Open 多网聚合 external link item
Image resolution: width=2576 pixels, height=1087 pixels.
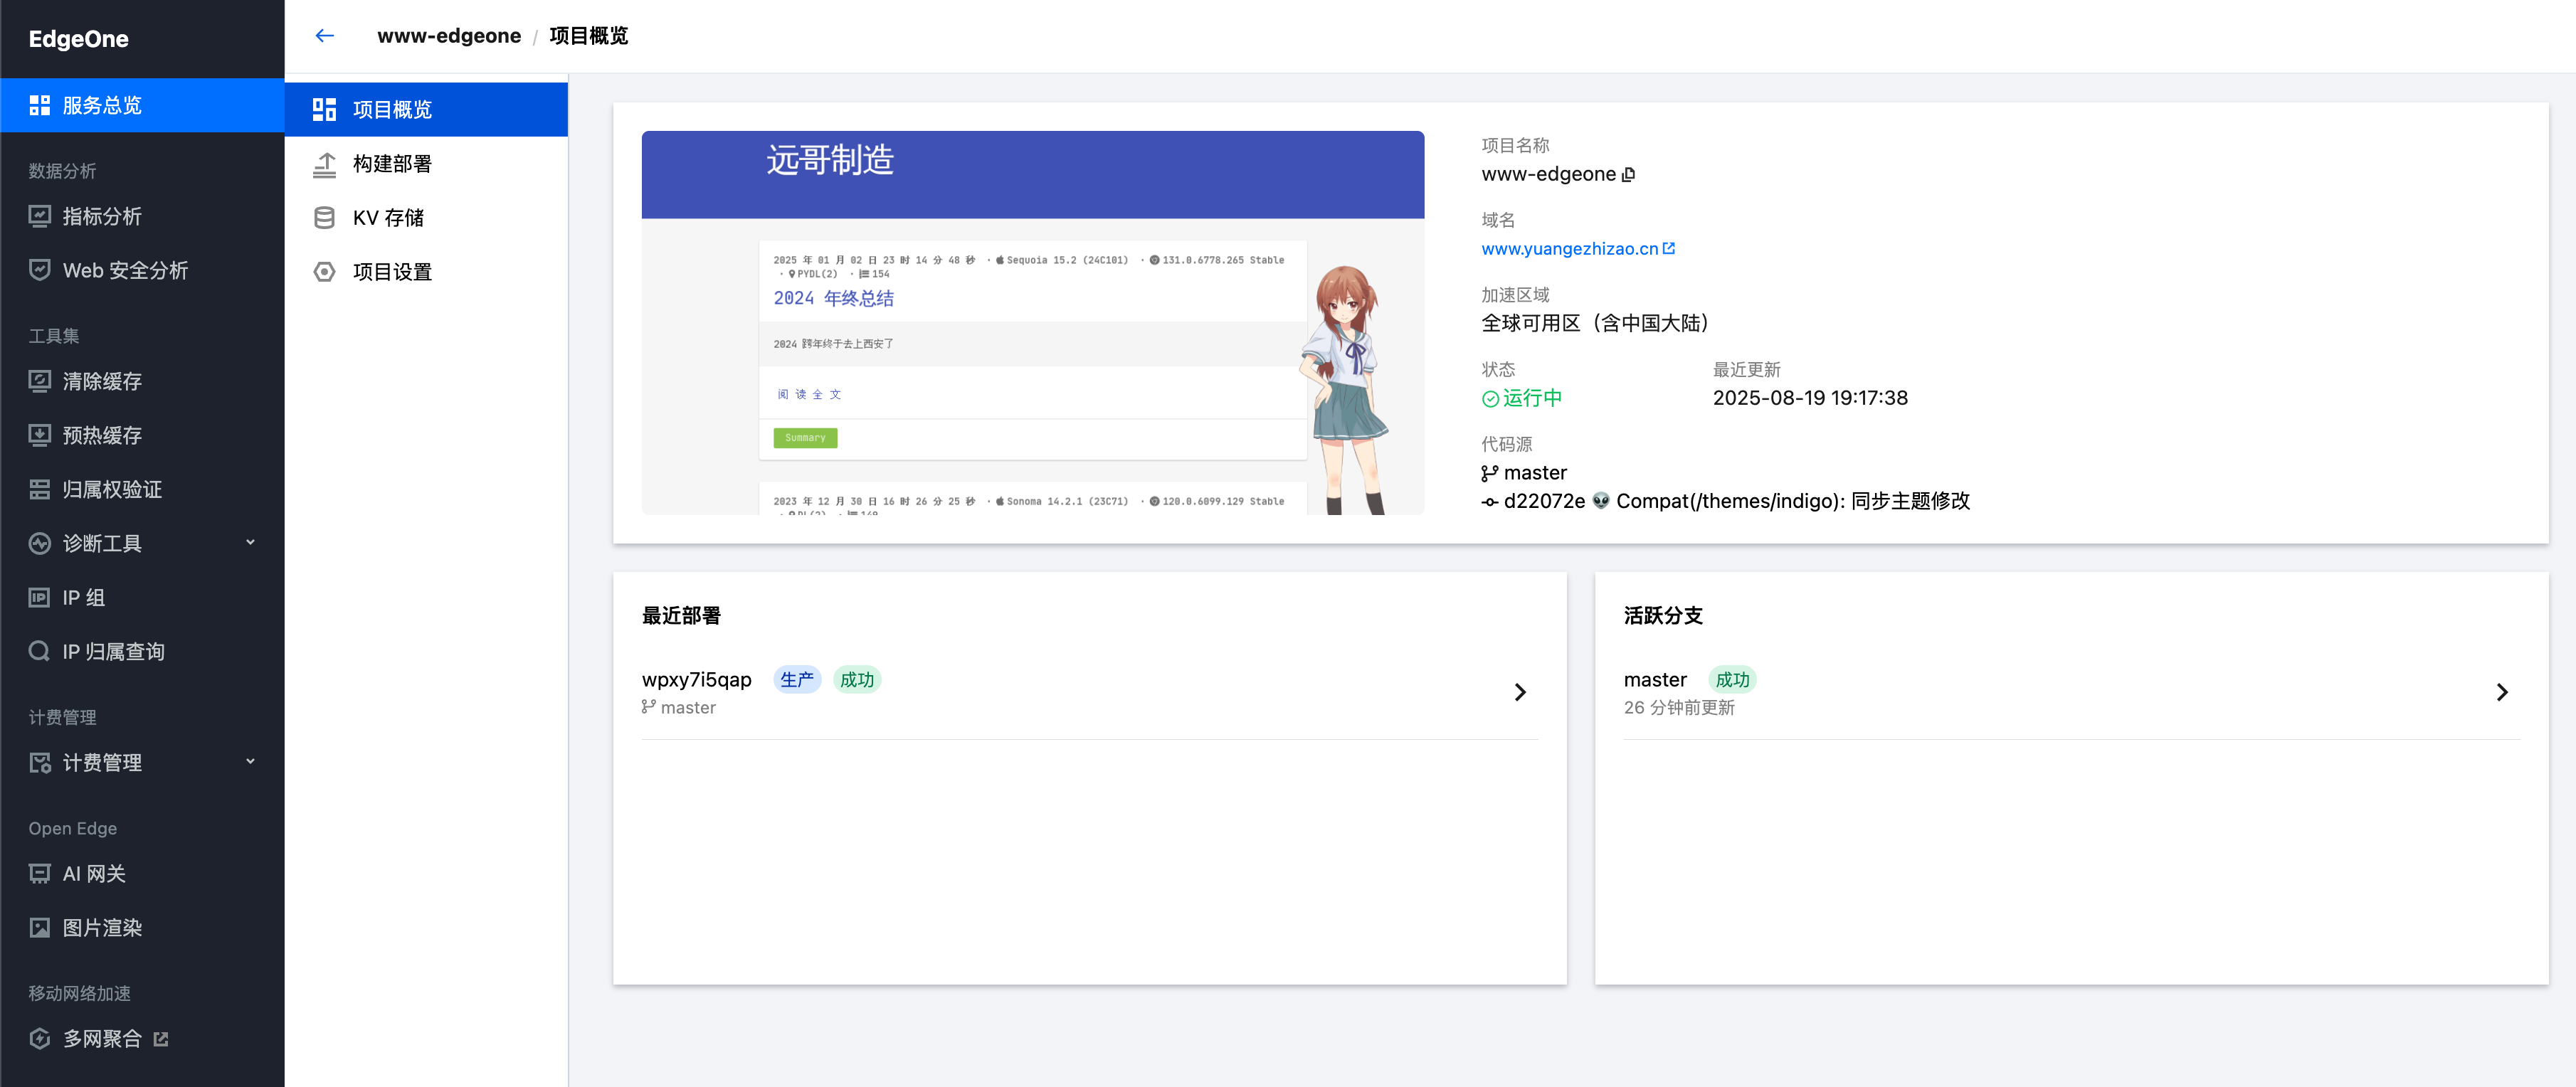[x=101, y=1039]
